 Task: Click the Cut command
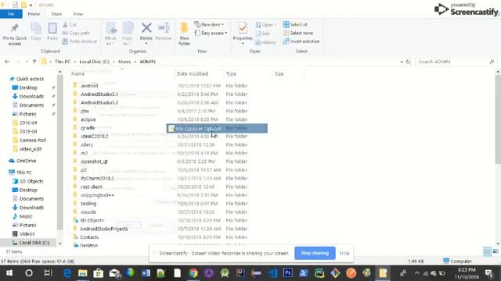tap(70, 24)
